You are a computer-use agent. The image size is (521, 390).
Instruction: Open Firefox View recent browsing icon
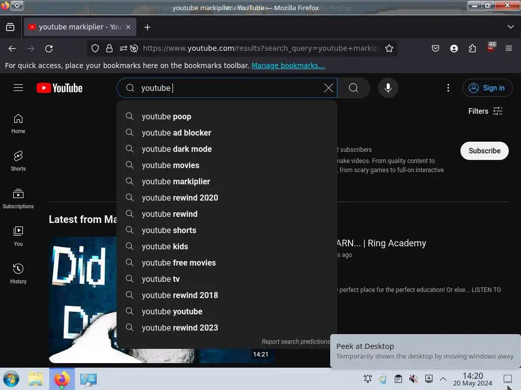[x=10, y=27]
